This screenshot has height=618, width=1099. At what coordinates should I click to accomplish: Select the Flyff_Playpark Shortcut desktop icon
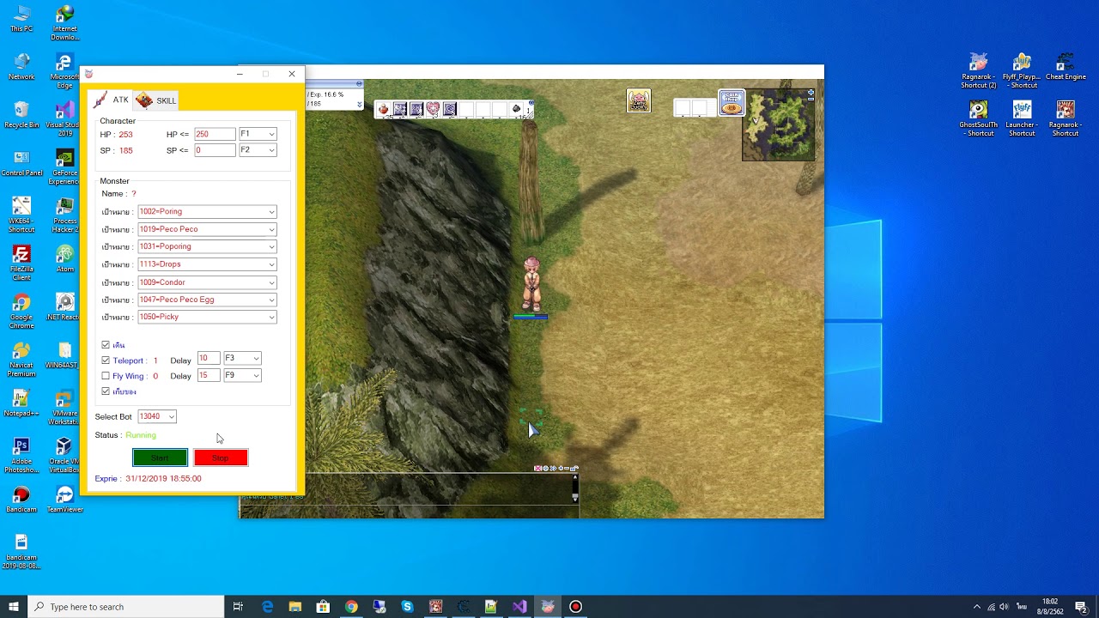coord(1022,71)
